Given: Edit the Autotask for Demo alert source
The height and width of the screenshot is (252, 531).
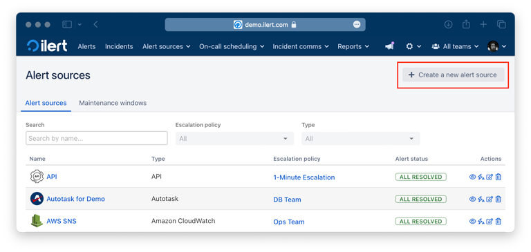Looking at the screenshot, I should 490,200.
